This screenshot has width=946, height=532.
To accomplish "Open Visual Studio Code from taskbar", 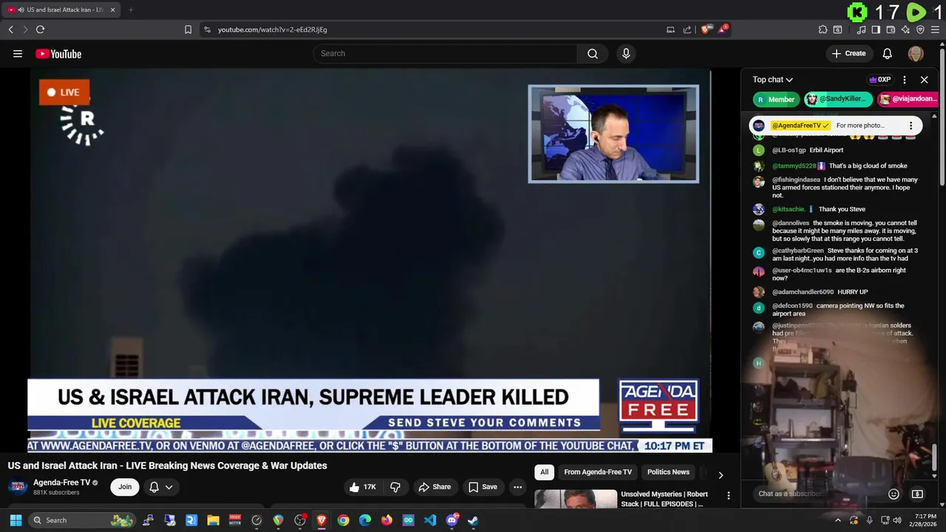I will click(429, 520).
